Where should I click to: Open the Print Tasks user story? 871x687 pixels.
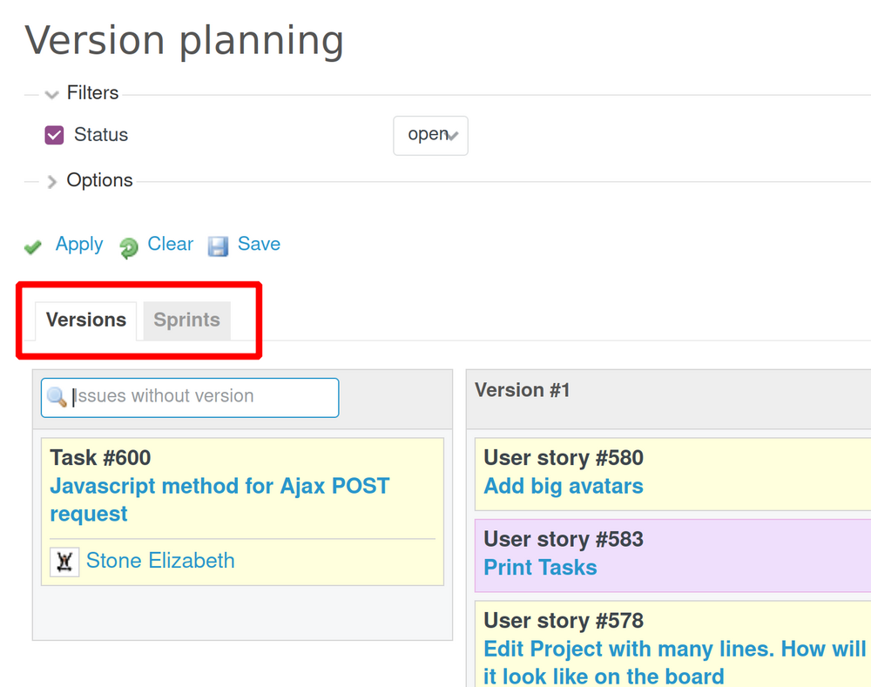539,567
